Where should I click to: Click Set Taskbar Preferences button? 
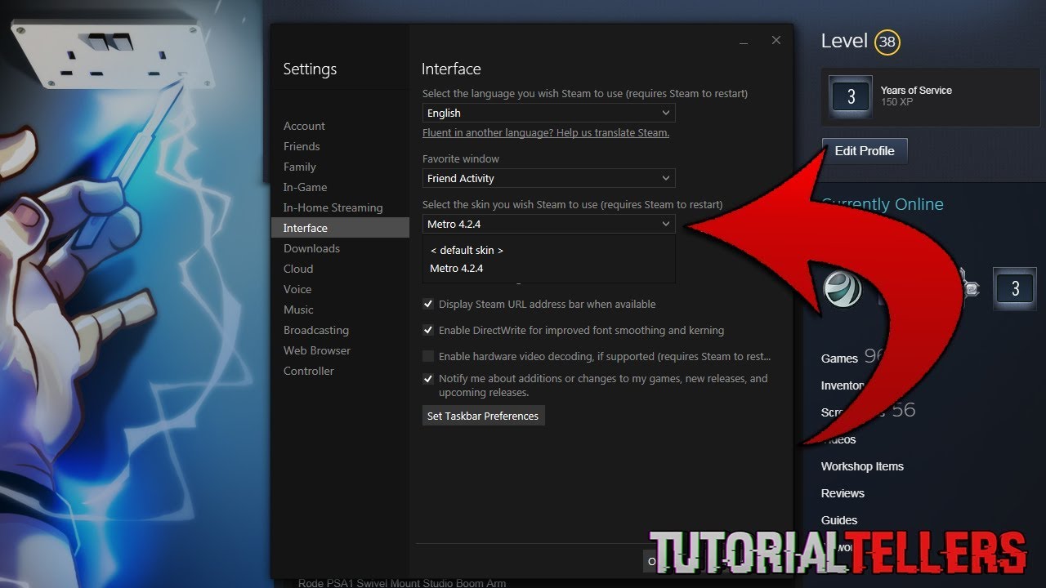pos(483,416)
